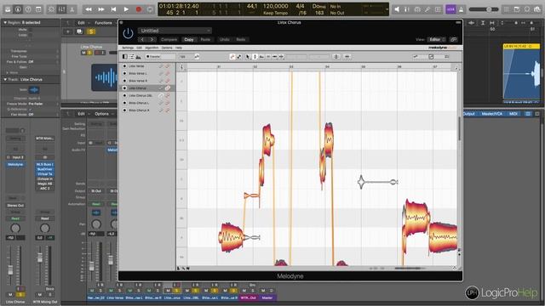Click the Paste button in plugin header
This screenshot has height=306, width=545.
pyautogui.click(x=205, y=40)
